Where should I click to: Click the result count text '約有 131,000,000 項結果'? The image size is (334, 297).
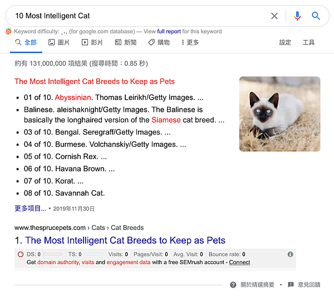(51, 63)
